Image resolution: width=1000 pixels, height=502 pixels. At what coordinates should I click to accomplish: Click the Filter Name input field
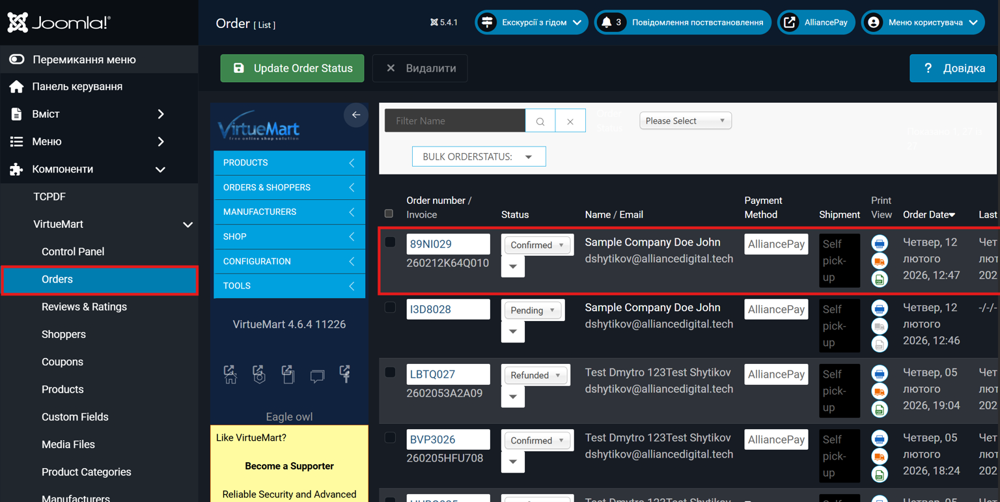point(455,121)
